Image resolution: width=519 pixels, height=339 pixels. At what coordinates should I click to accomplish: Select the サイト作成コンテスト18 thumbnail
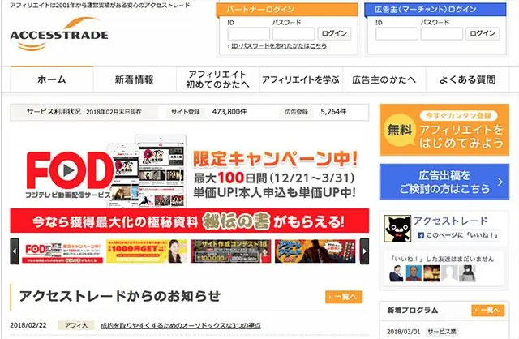pyautogui.click(x=230, y=251)
